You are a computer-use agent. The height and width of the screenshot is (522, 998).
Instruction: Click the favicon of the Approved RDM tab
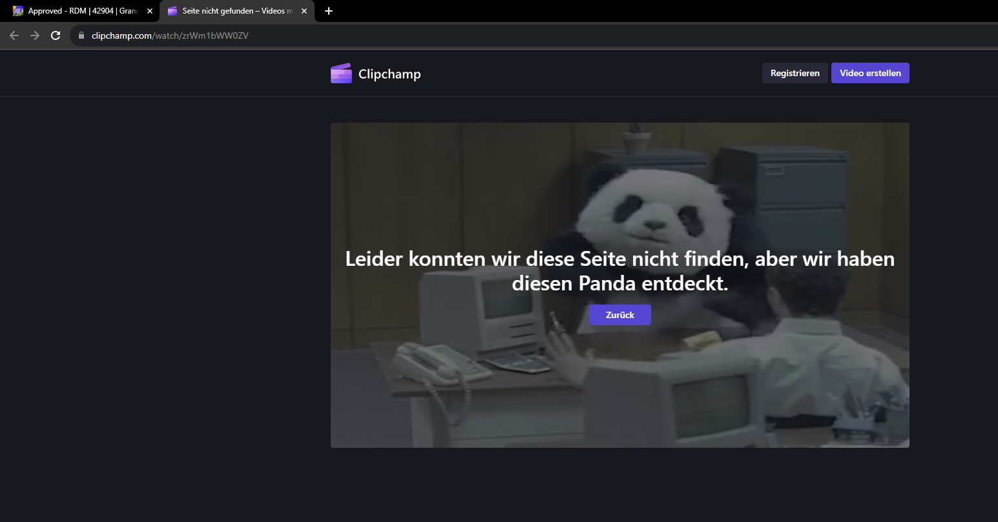pyautogui.click(x=18, y=11)
